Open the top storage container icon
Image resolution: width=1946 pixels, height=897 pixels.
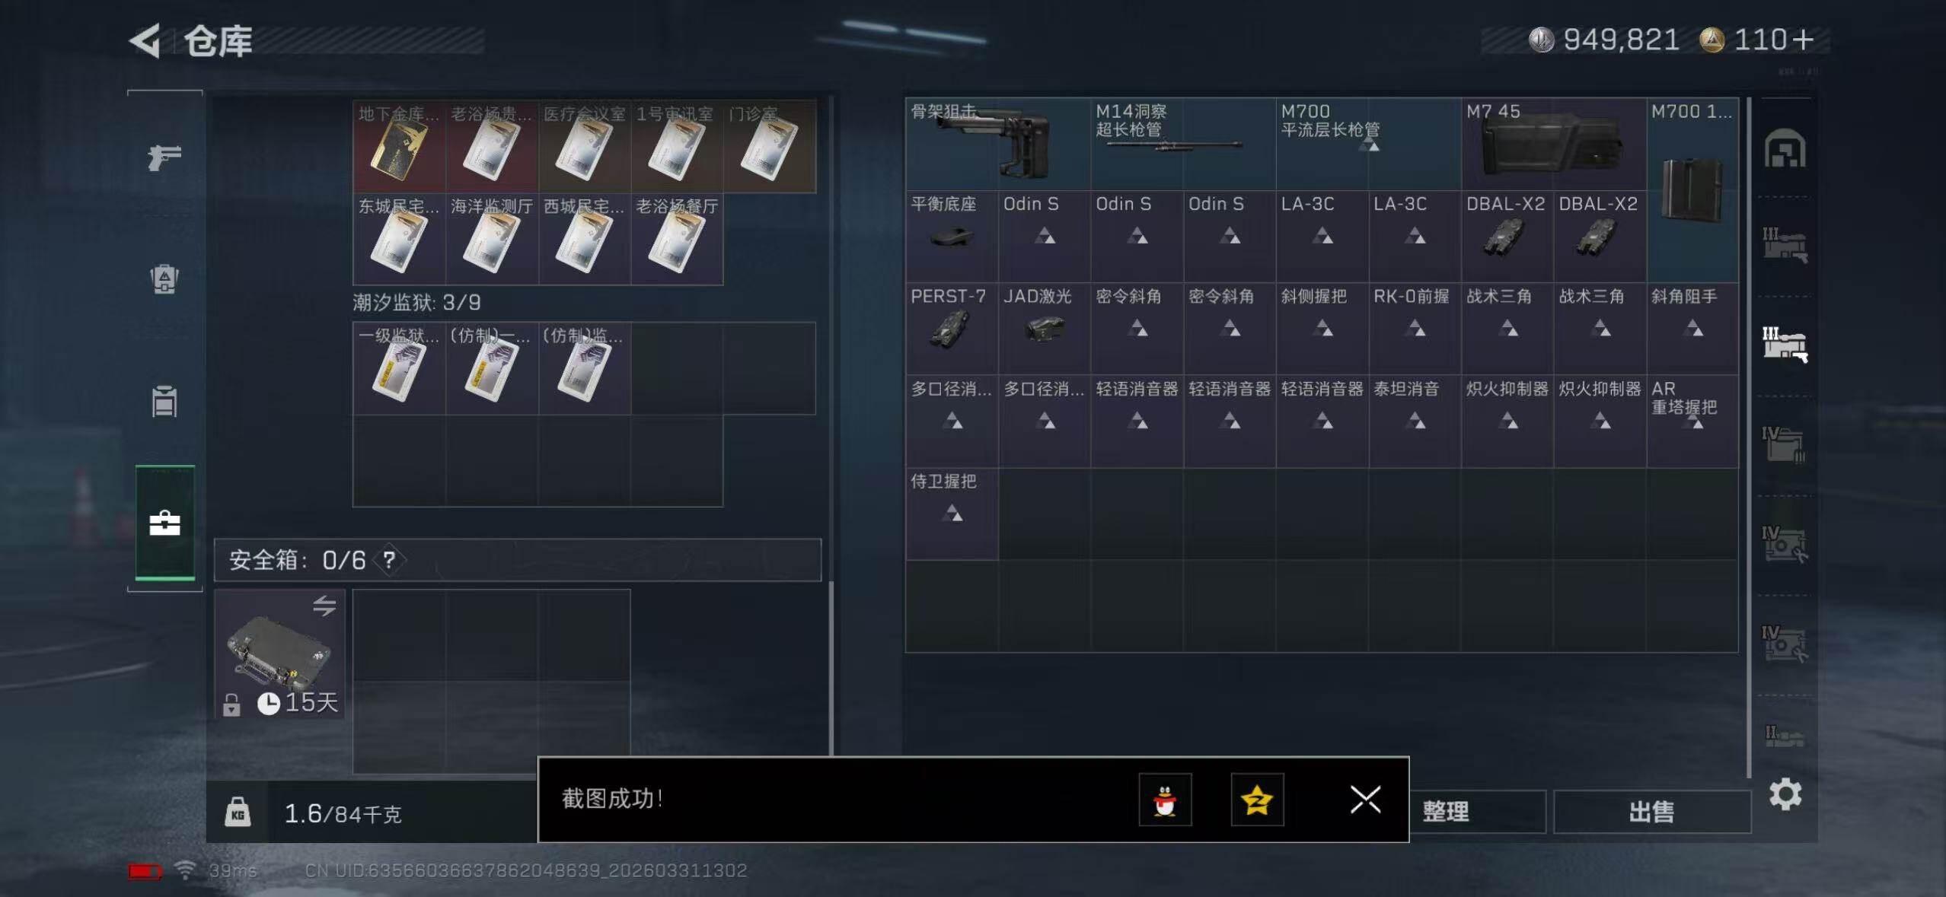(1785, 148)
